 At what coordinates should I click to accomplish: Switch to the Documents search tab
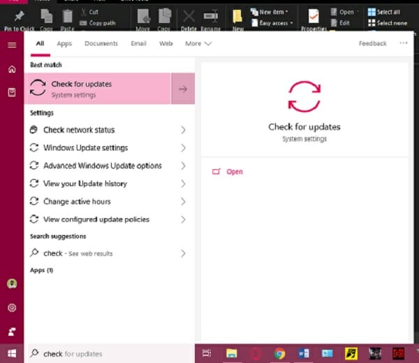click(x=101, y=43)
